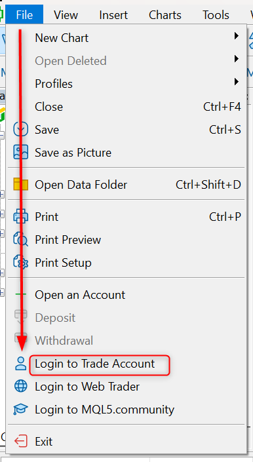Screen dimensions: 253x462
Task: Click the globe icon for Web Trader
Action: coord(20,386)
